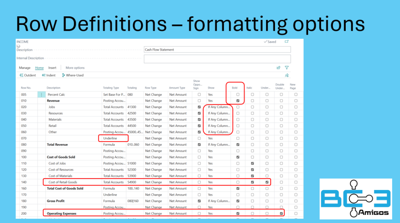Uncheck Underline for Cost of Retail Goods
Screen dimensions: 400x223
(x=267, y=182)
